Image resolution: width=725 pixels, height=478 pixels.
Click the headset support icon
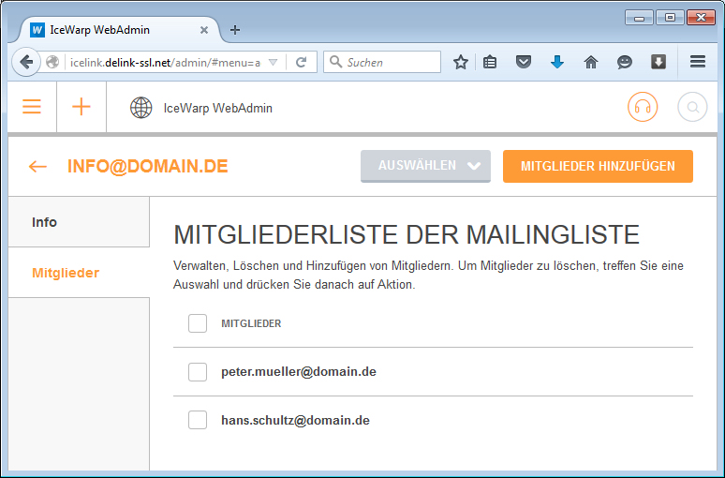pyautogui.click(x=643, y=107)
